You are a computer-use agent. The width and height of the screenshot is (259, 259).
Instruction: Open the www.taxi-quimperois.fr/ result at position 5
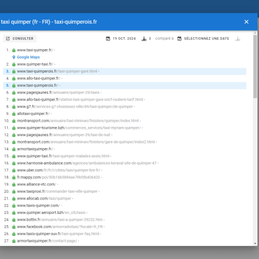(x=37, y=85)
